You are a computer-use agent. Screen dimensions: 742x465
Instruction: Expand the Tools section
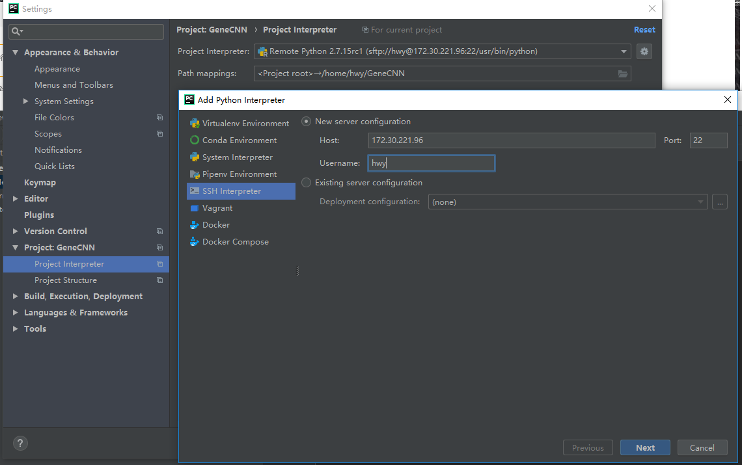[x=15, y=329]
